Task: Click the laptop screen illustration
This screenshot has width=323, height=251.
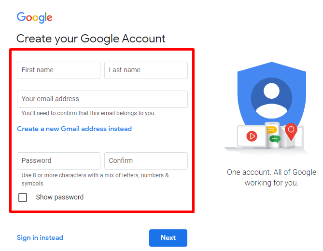Action: pos(252,136)
